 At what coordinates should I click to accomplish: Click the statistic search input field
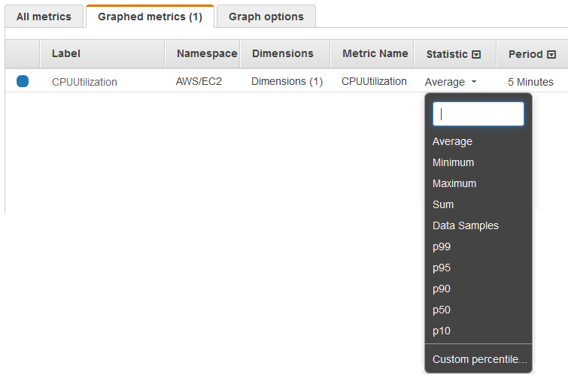[478, 114]
